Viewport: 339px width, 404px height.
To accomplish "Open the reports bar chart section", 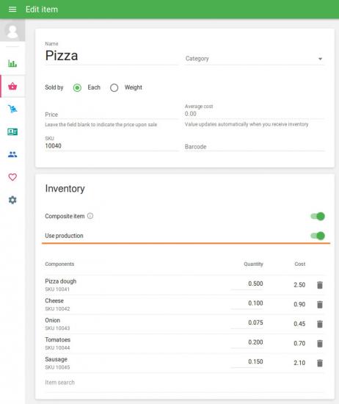I will click(12, 63).
